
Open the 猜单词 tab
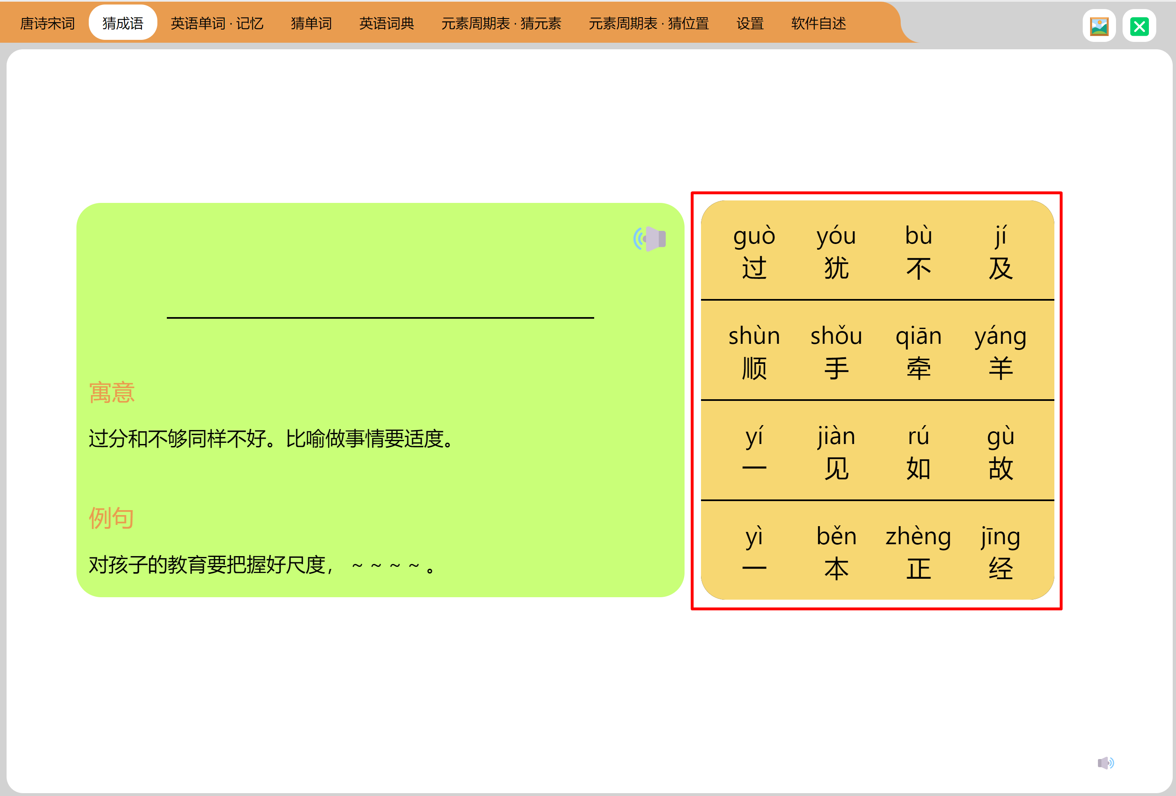[311, 23]
